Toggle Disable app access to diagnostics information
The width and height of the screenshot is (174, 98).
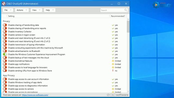pos(5,86)
